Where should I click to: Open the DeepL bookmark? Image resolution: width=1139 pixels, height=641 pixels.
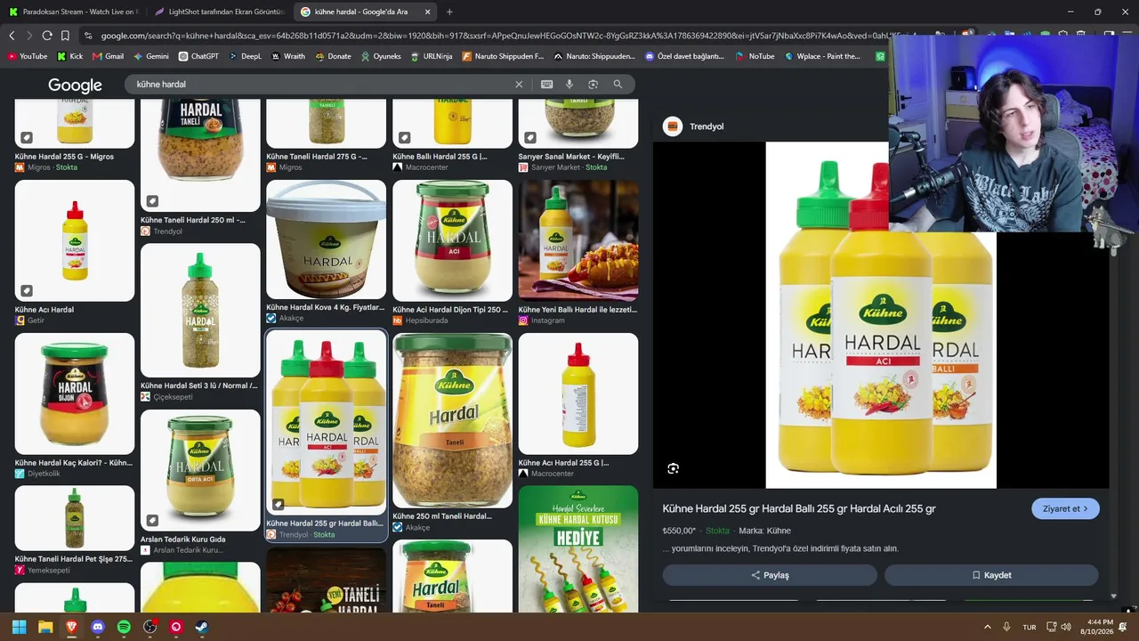coord(246,56)
